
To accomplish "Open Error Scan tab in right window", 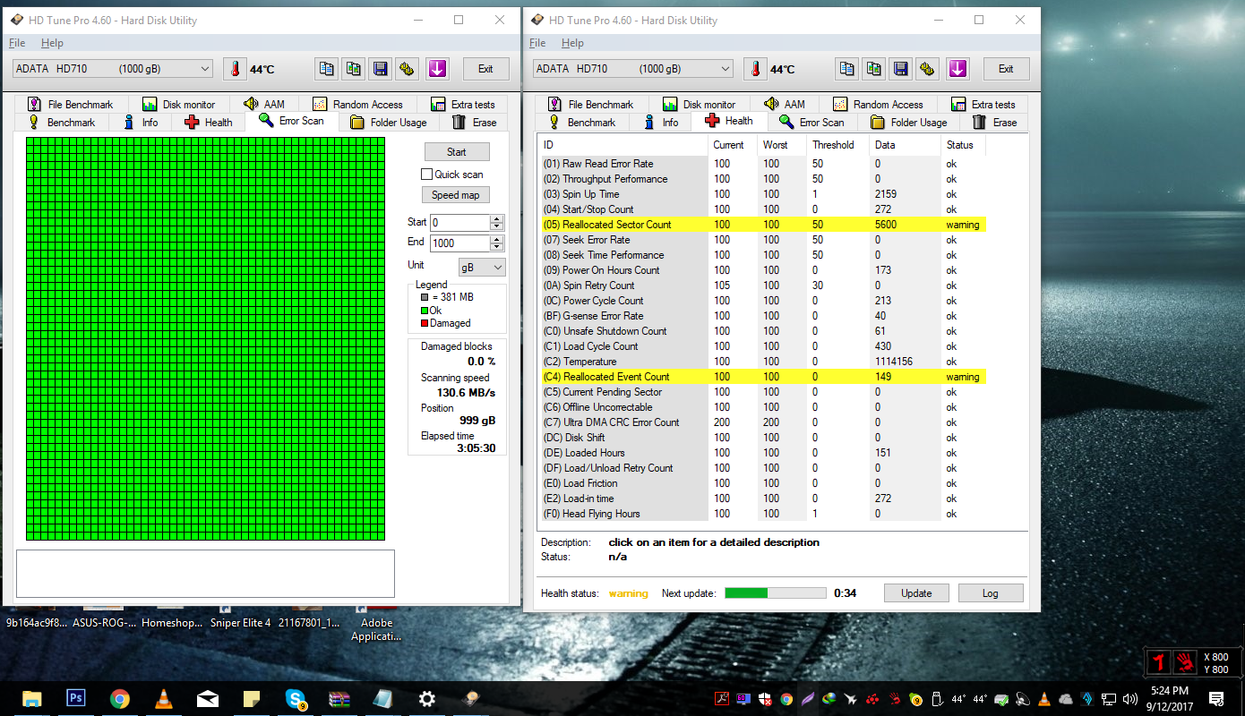I will click(x=811, y=123).
